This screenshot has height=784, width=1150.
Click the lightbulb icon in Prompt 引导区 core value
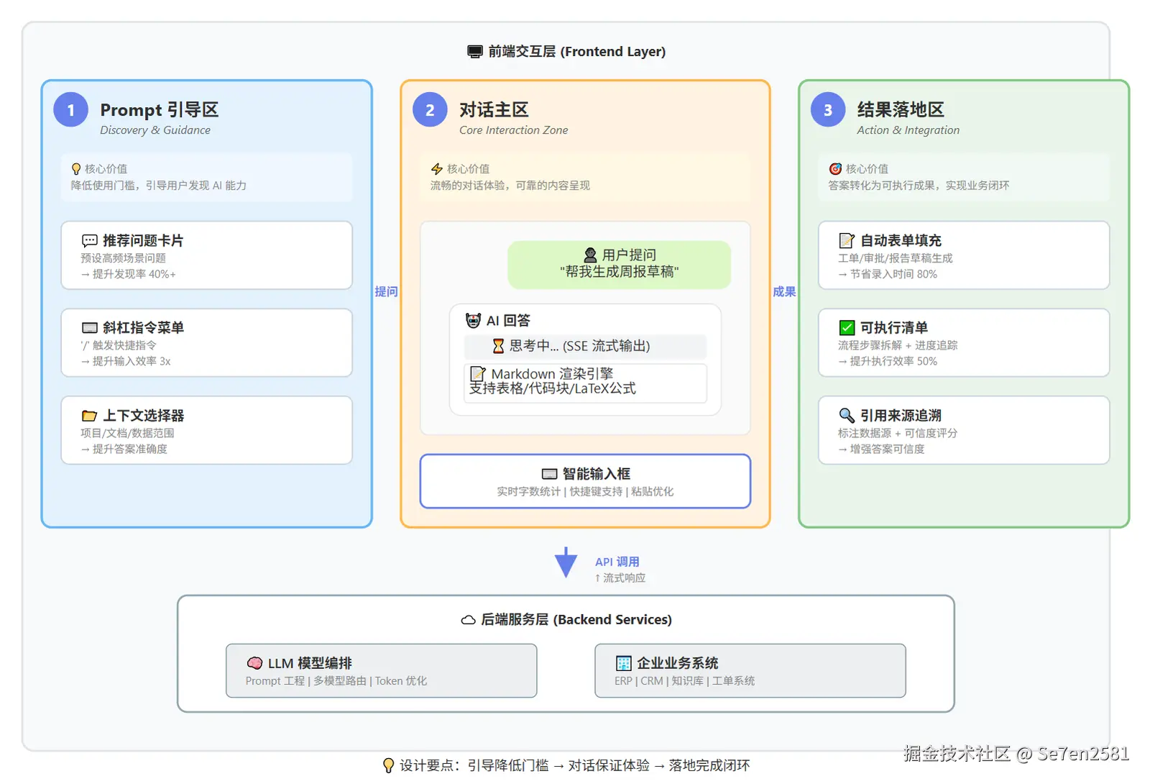pos(76,169)
